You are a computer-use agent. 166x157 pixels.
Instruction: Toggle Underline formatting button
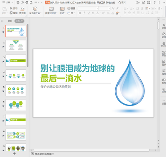point(89,13)
